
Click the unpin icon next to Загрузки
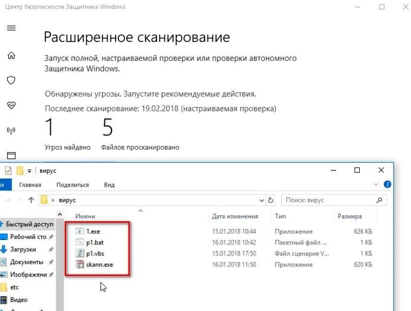tap(51, 249)
